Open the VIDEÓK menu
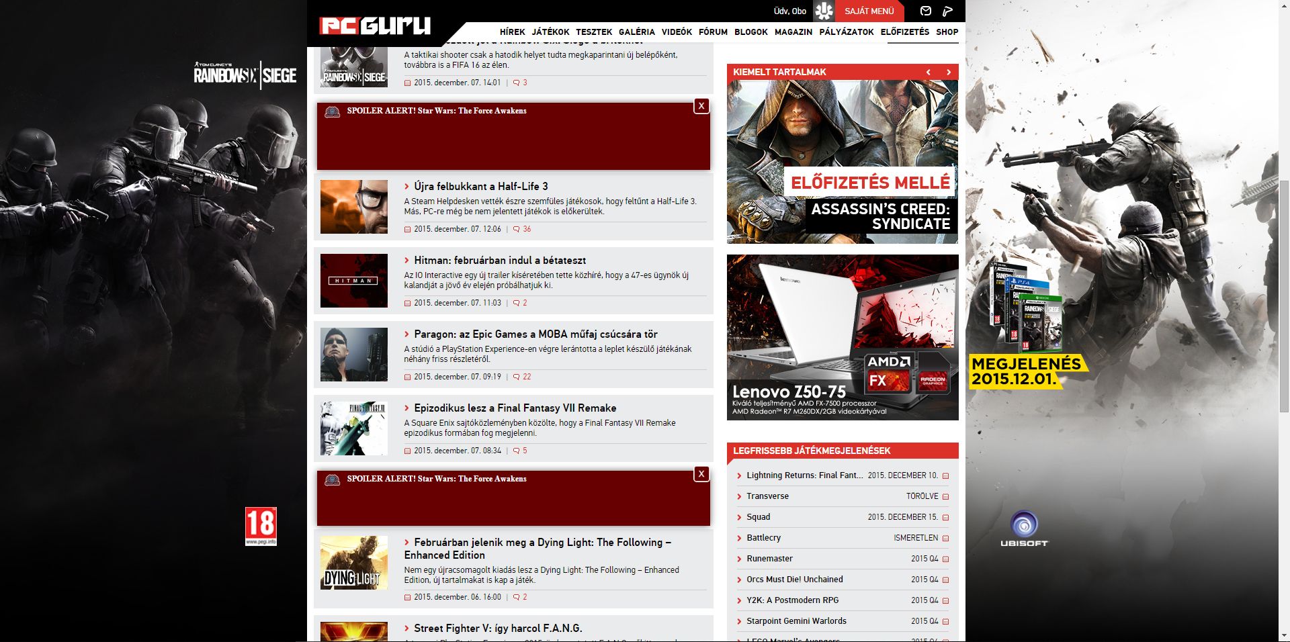This screenshot has height=642, width=1290. [677, 32]
